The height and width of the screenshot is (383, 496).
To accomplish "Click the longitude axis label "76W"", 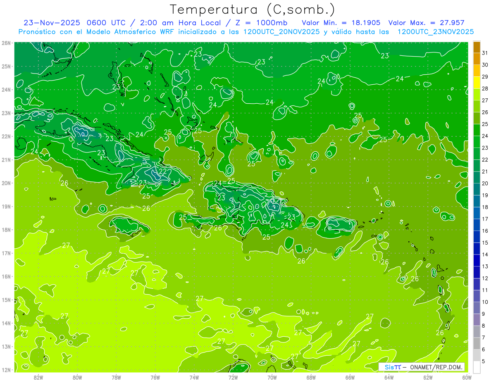I will (155, 377).
